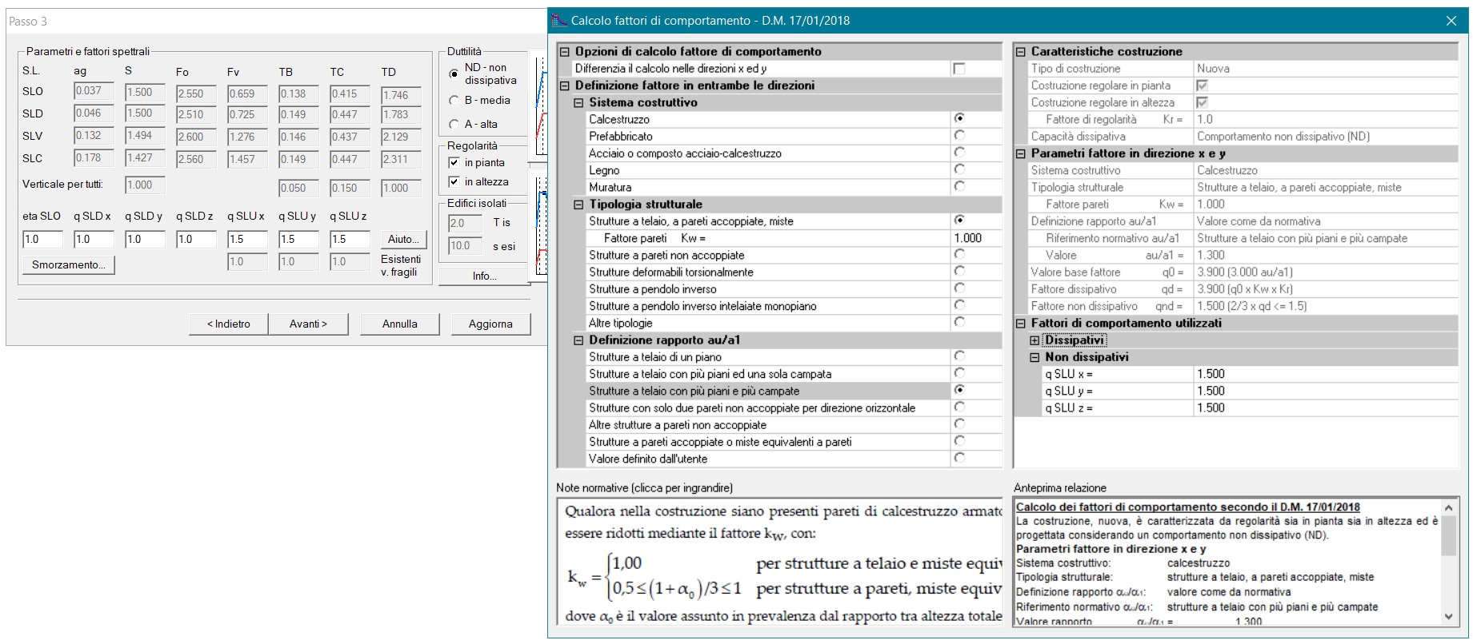Viewport: 1477px width, 644px height.
Task: Select Strutture a pendolo inverso intelaiate monopiano
Action: pos(959,305)
